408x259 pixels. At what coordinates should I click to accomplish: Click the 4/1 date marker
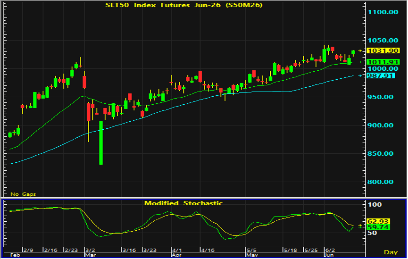pos(177,250)
